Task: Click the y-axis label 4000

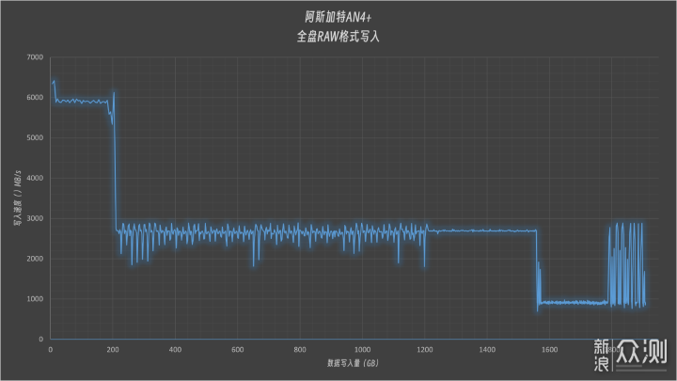Action: [35, 178]
